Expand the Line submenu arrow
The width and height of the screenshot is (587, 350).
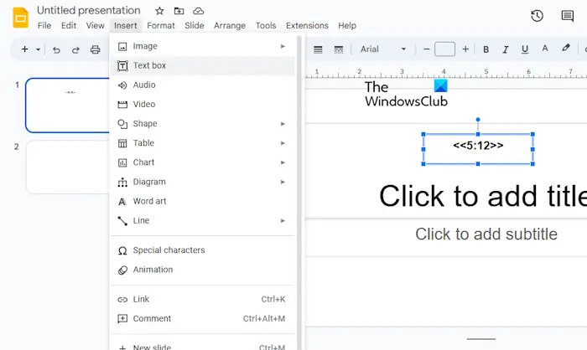[x=283, y=221]
